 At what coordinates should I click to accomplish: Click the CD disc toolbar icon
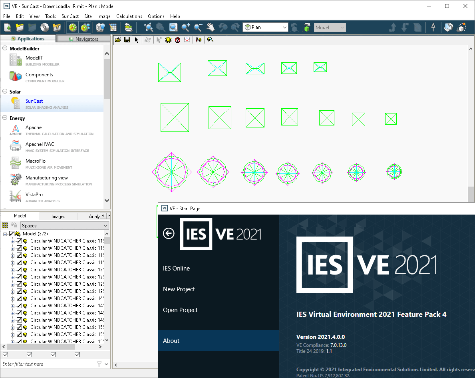point(44,28)
